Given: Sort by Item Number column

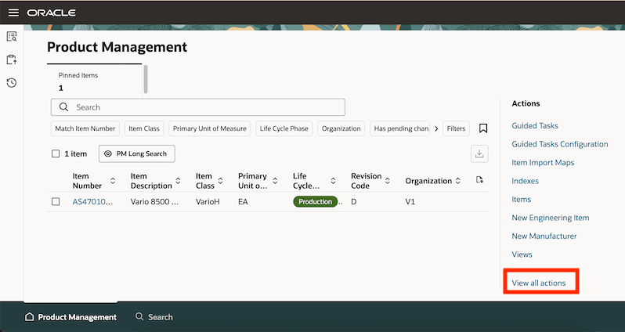Looking at the screenshot, I should (x=113, y=181).
